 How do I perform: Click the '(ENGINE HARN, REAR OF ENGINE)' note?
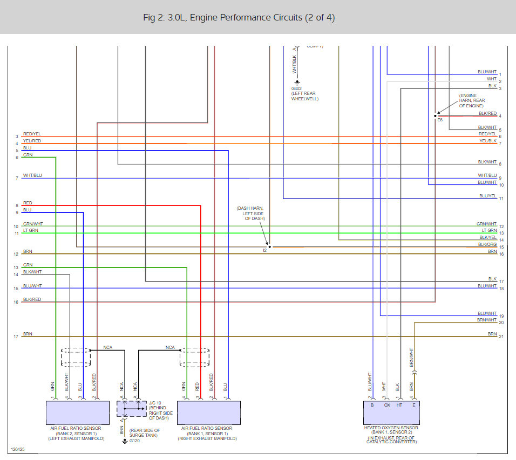pos(472,101)
